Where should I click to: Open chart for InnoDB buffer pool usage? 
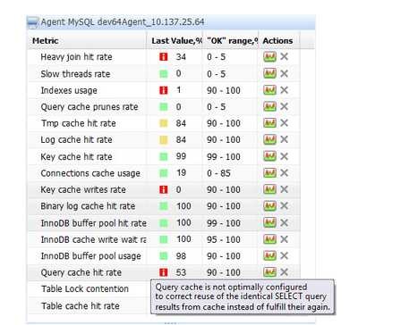269,255
